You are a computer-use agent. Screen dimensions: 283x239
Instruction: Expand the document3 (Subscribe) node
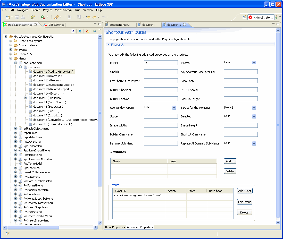pyautogui.click(x=26, y=98)
